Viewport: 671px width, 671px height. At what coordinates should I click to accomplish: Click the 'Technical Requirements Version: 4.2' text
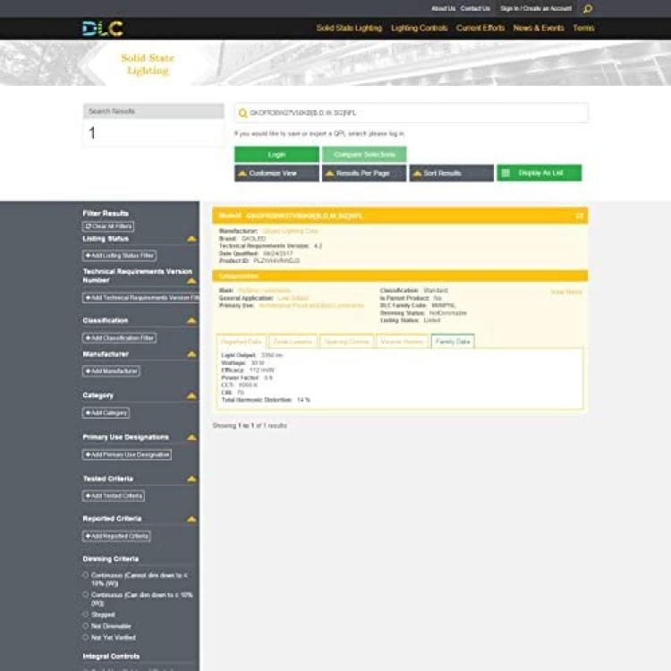270,246
